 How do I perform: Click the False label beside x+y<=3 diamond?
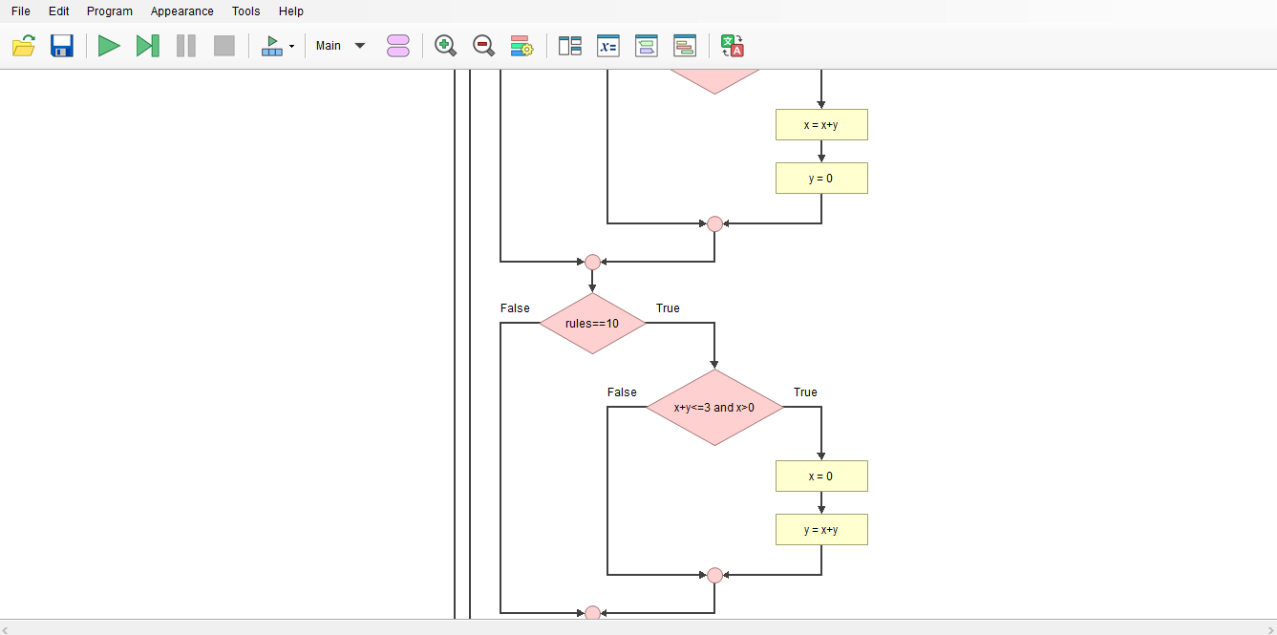coord(622,392)
